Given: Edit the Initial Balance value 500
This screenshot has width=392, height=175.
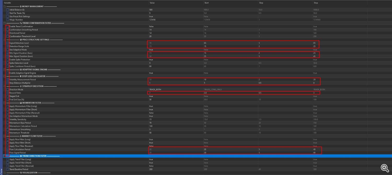Looking at the screenshot, I should coord(151,10).
